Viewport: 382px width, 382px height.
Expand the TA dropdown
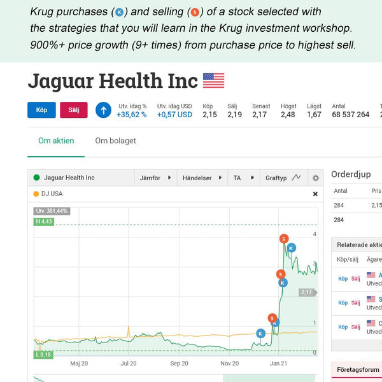click(x=244, y=178)
